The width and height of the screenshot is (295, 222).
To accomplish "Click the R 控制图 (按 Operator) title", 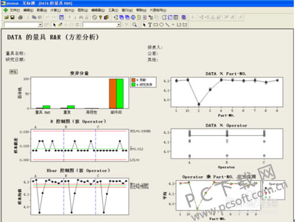I will 78,121.
